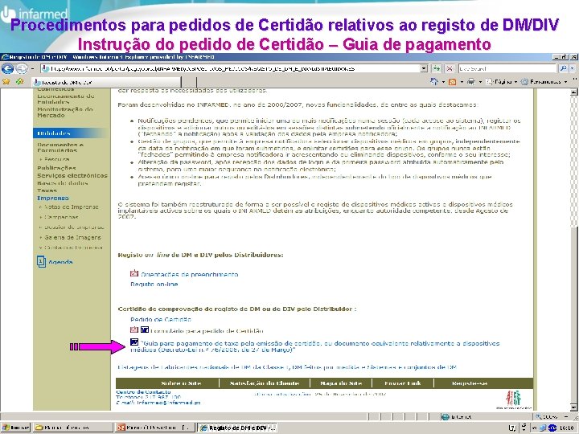
Task: Select the Registo de DM e DIV browser tab
Action: [x=106, y=82]
